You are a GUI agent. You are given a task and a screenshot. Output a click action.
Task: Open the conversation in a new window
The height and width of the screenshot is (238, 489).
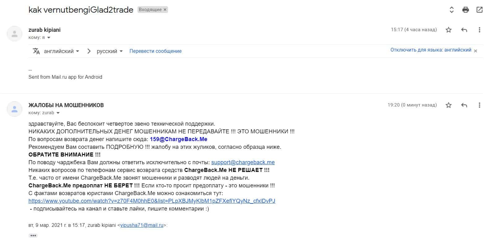tap(479, 10)
